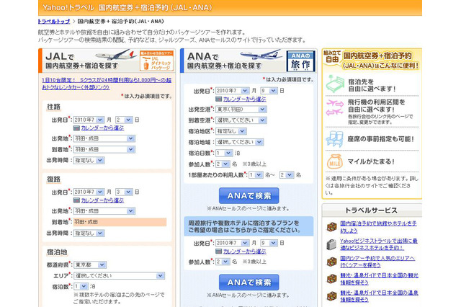Open ANA 宿泊地区 dropdown

[x=231, y=131]
